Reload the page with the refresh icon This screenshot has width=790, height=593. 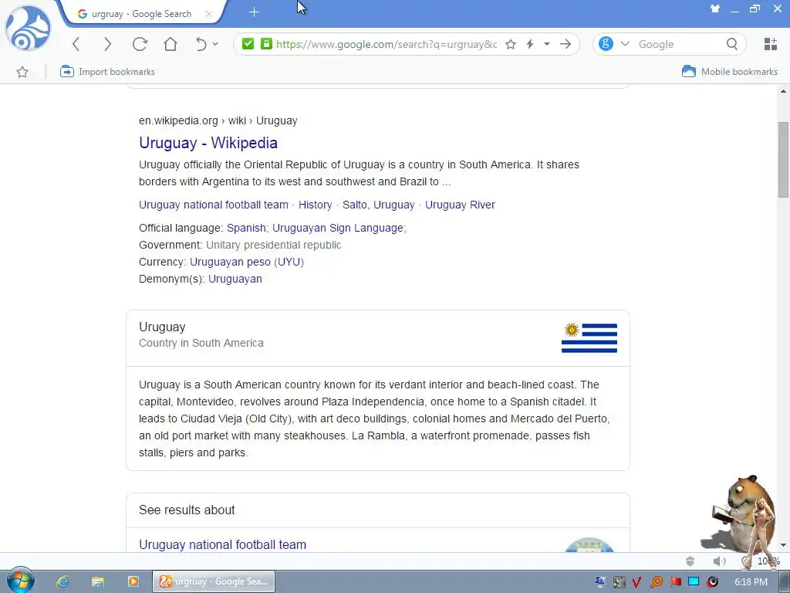pos(140,44)
